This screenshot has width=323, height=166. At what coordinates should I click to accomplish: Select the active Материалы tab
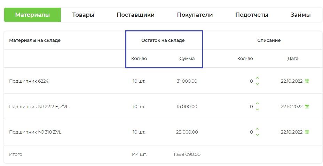(33, 15)
